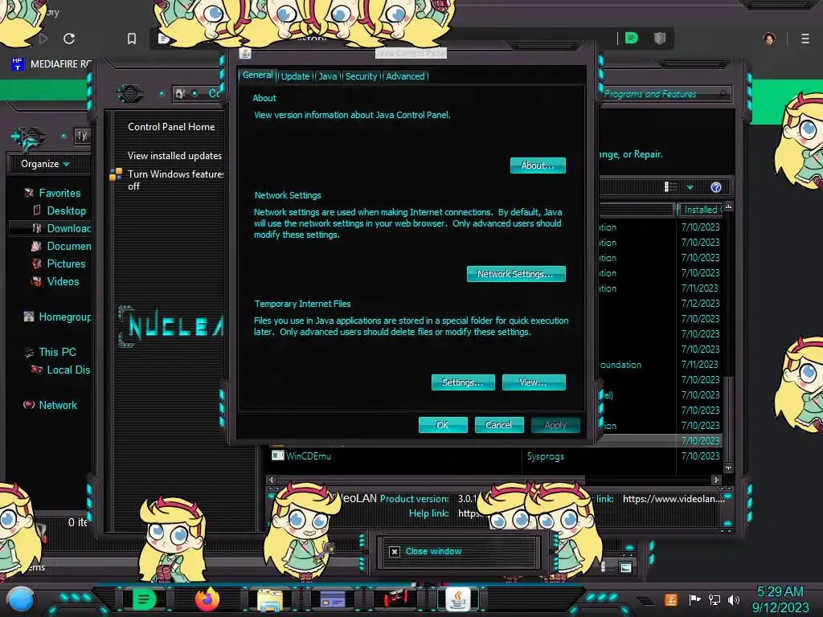
Task: Open Control Panel Home link
Action: pyautogui.click(x=171, y=127)
